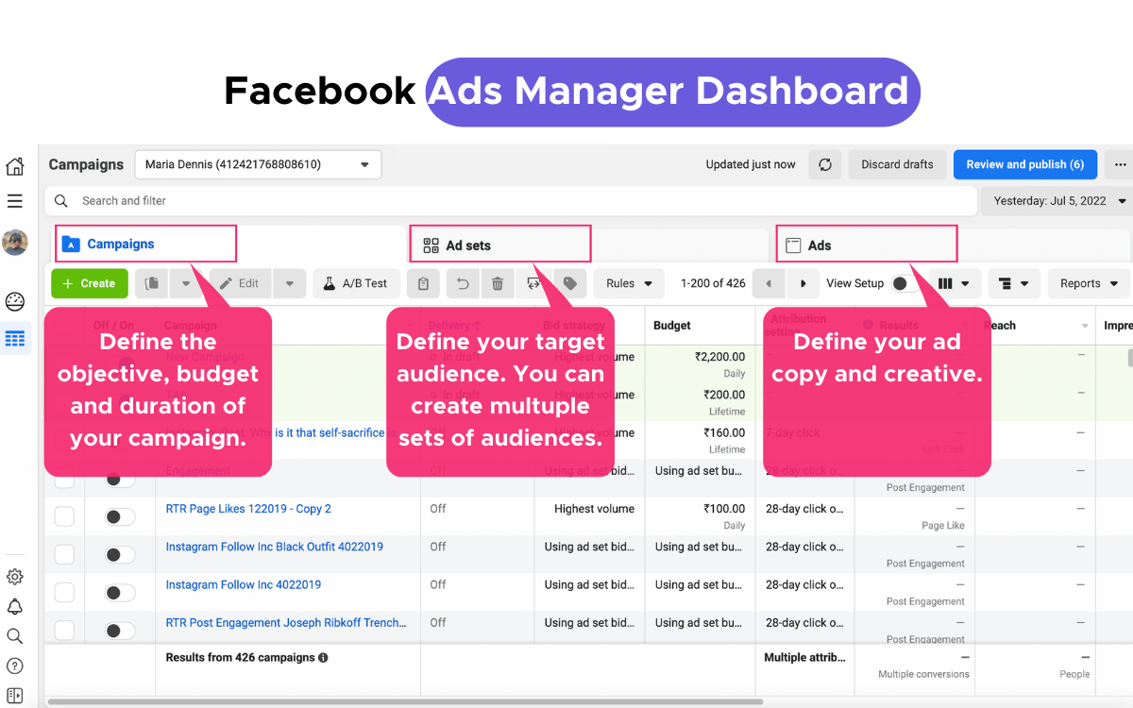Click the Edit pencil icon
This screenshot has height=708, width=1133.
[240, 283]
